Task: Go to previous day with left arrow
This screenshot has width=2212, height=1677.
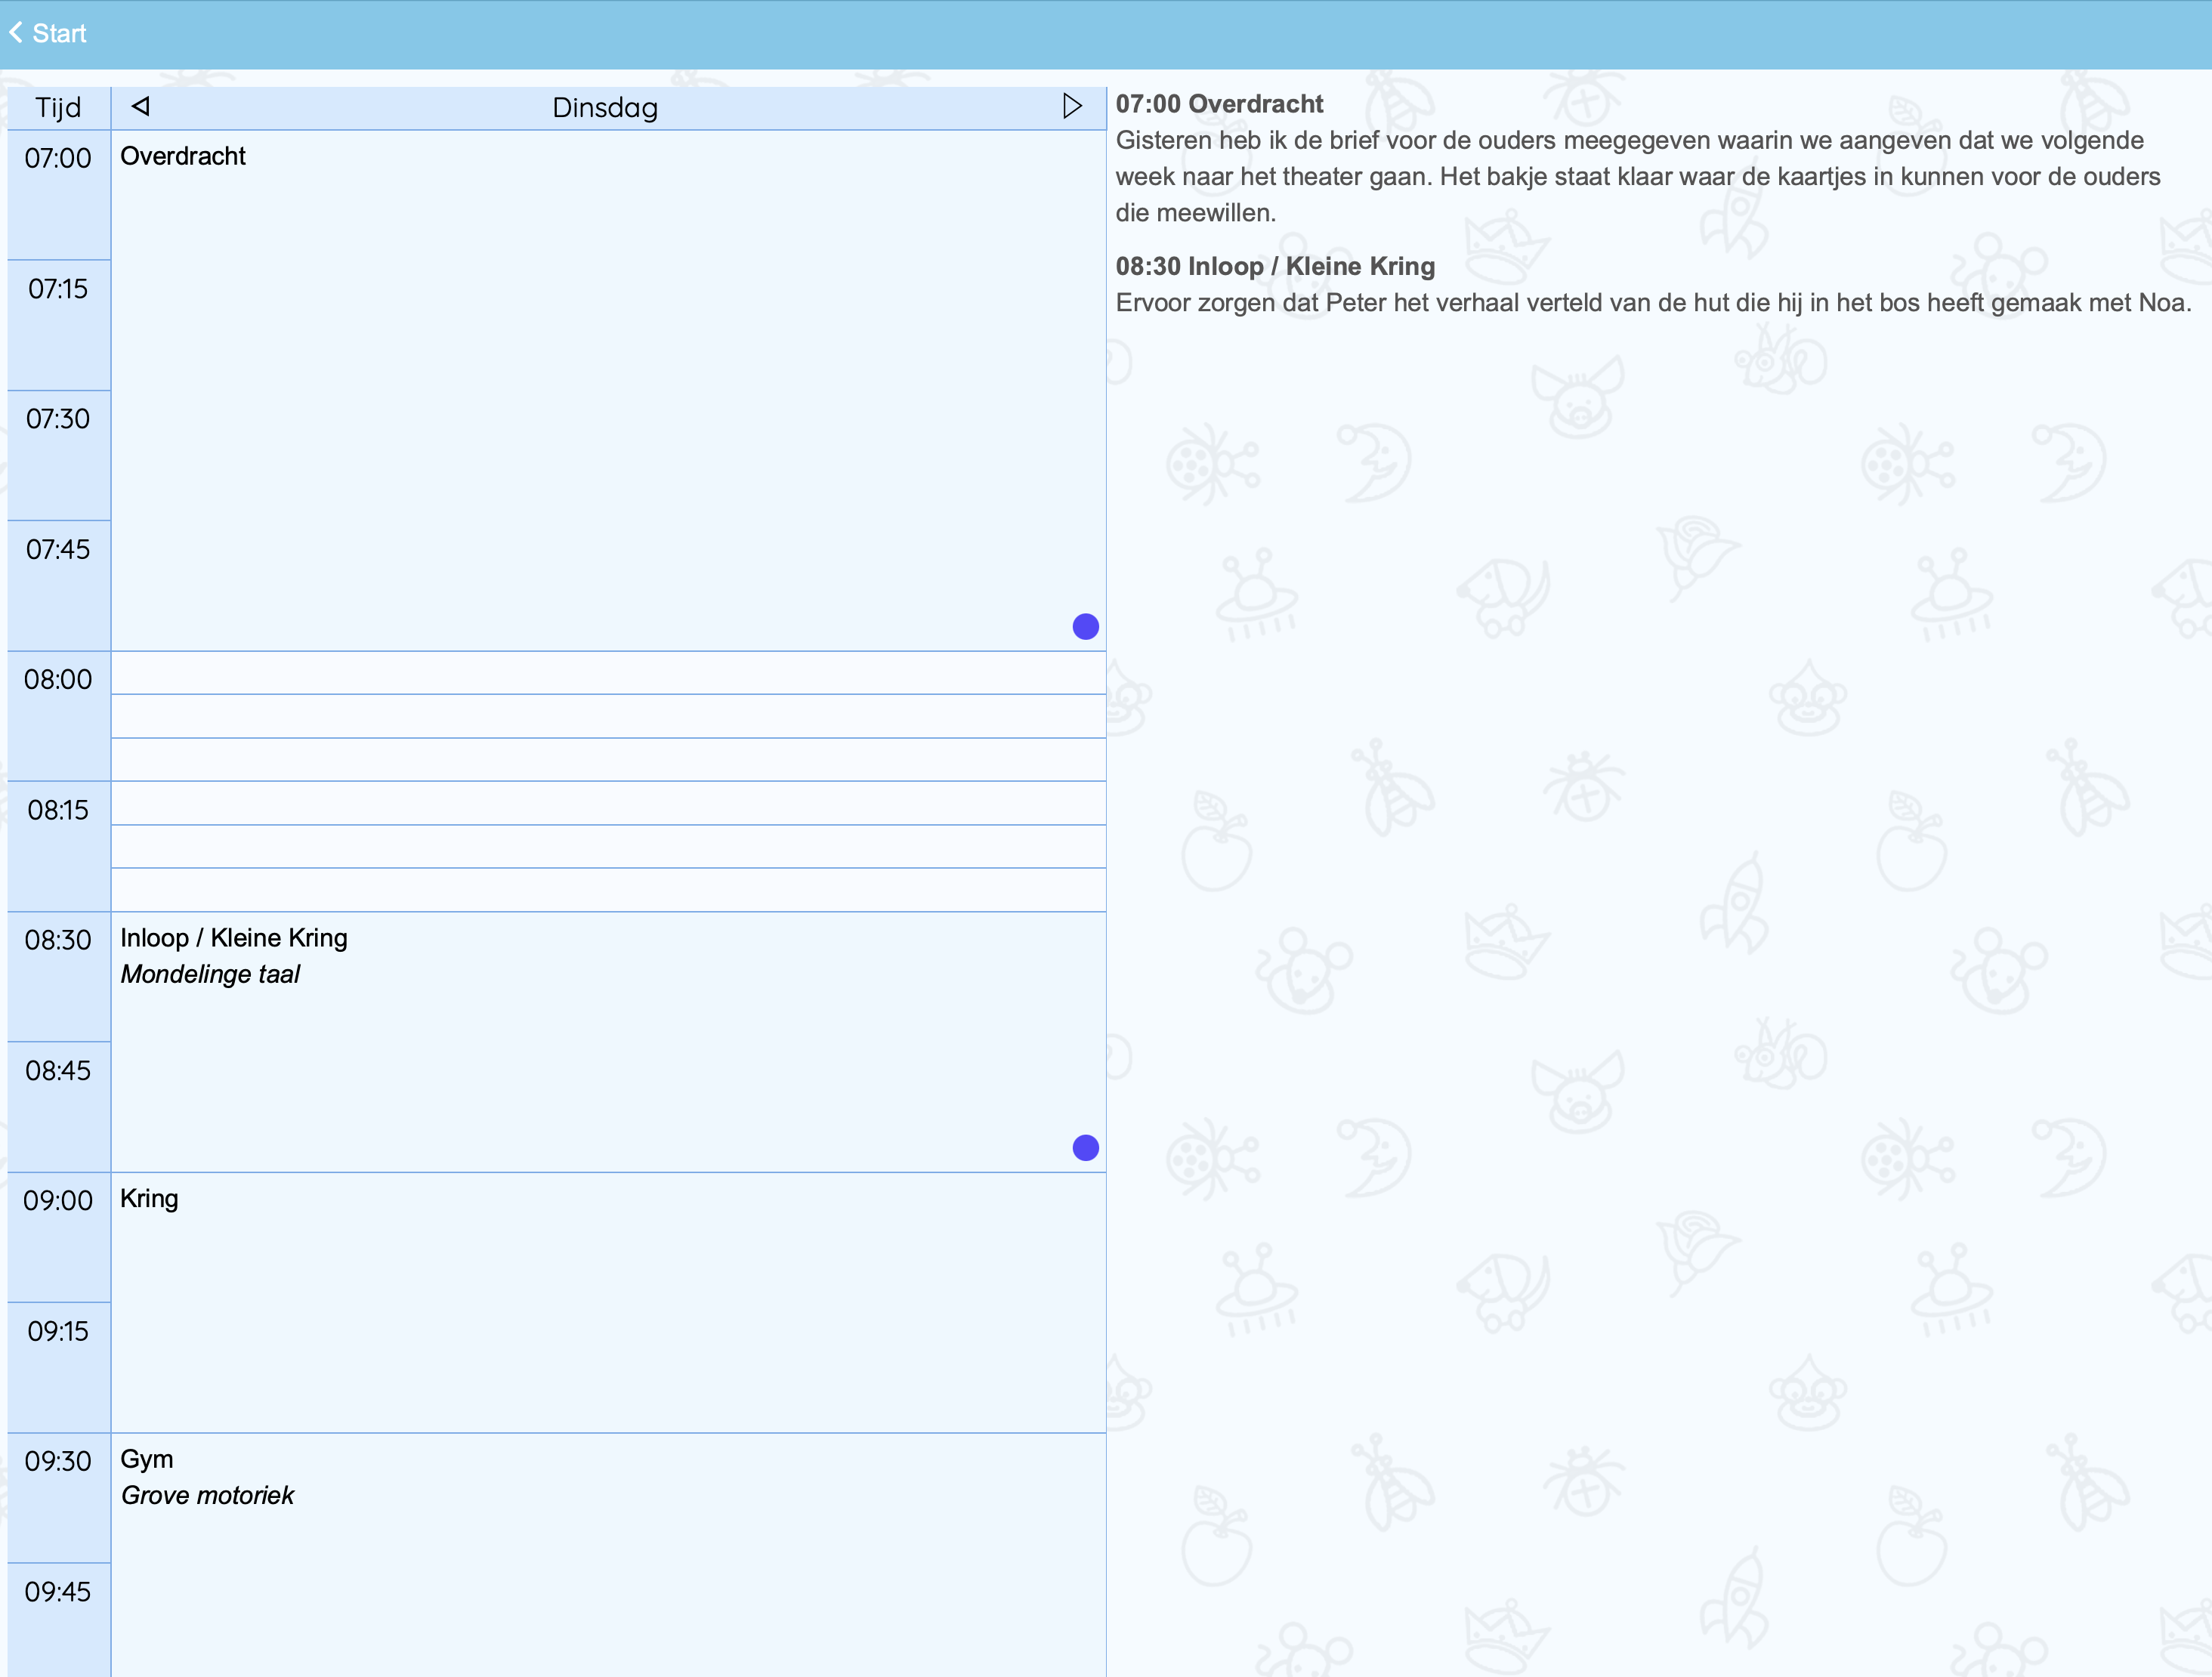Action: tap(141, 106)
